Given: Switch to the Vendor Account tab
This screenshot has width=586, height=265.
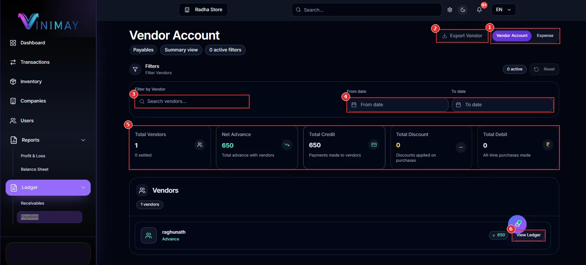Looking at the screenshot, I should (x=512, y=36).
